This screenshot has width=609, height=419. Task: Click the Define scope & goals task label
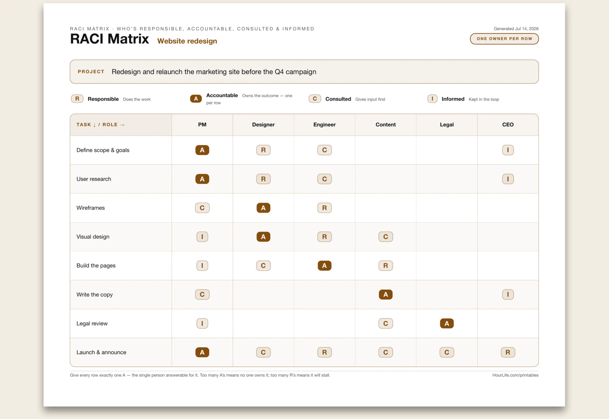pos(103,150)
